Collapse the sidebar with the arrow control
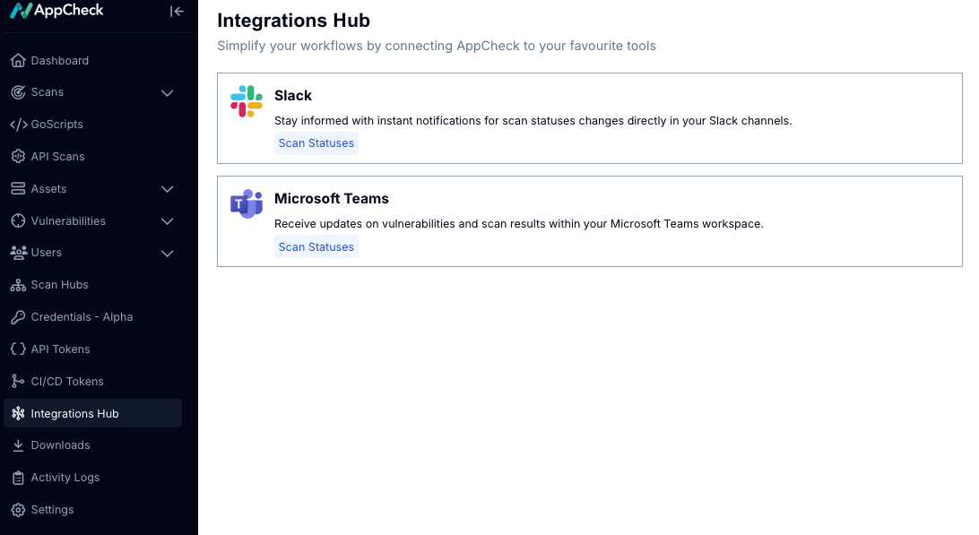This screenshot has height=535, width=979. click(177, 12)
